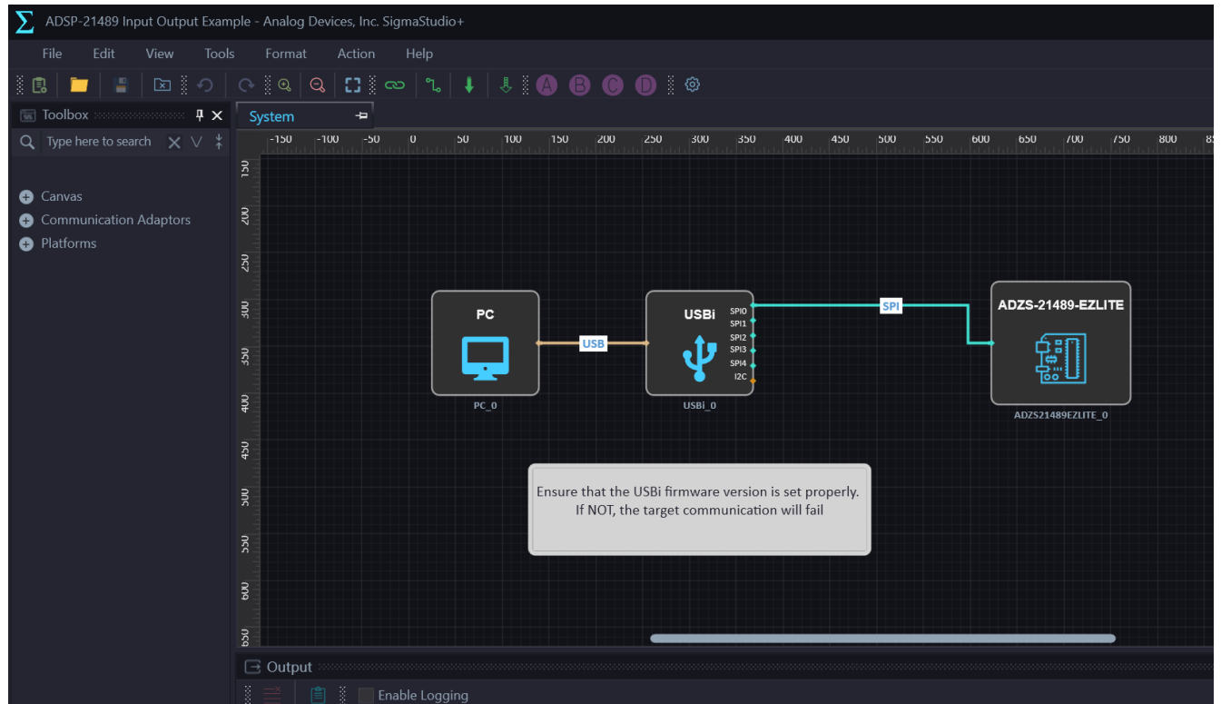Open the Action menu
The height and width of the screenshot is (704, 1221).
pyautogui.click(x=356, y=54)
